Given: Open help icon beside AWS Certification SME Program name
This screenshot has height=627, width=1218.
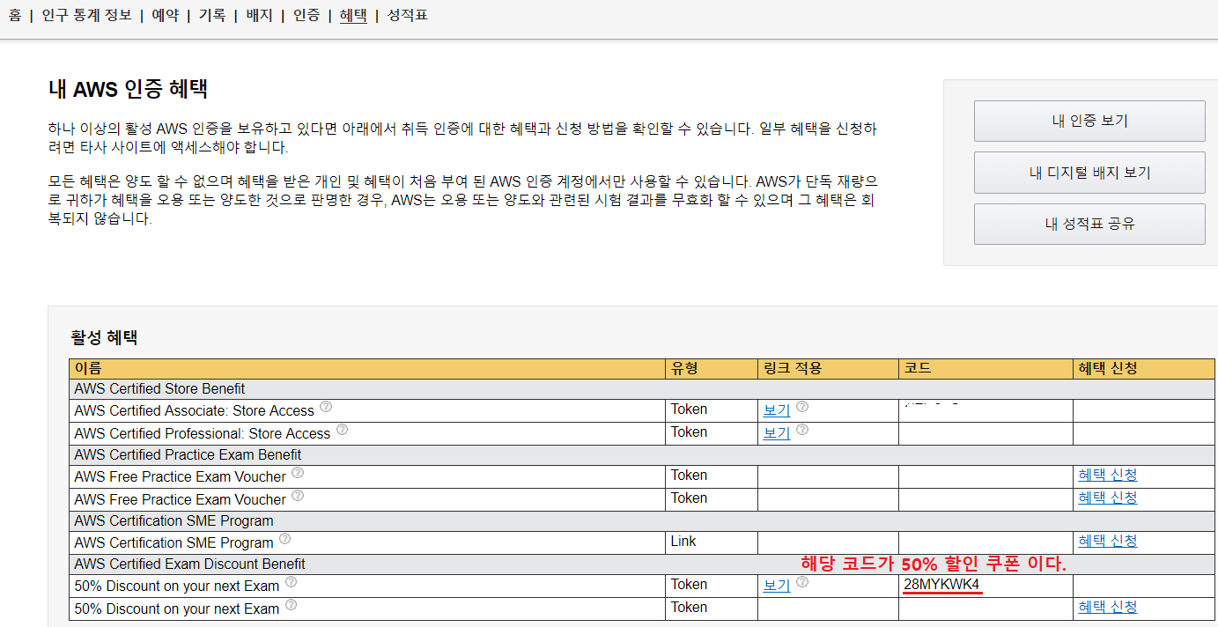Looking at the screenshot, I should [x=284, y=539].
